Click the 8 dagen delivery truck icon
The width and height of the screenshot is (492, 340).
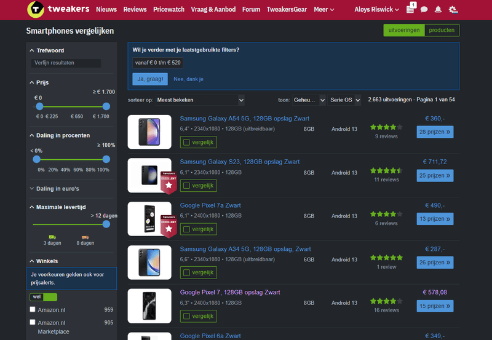[x=85, y=237]
